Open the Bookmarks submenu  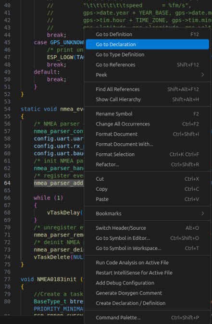point(147,213)
